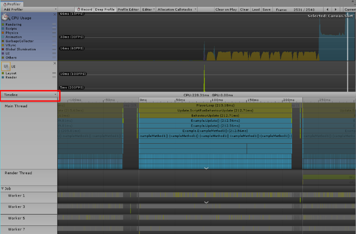Toggle Scripts category color box
The width and height of the screenshot is (356, 234).
(3, 29)
